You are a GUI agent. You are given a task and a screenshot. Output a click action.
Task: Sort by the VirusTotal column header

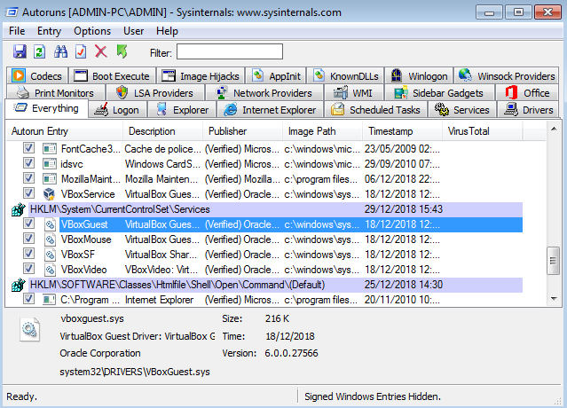[x=482, y=131]
